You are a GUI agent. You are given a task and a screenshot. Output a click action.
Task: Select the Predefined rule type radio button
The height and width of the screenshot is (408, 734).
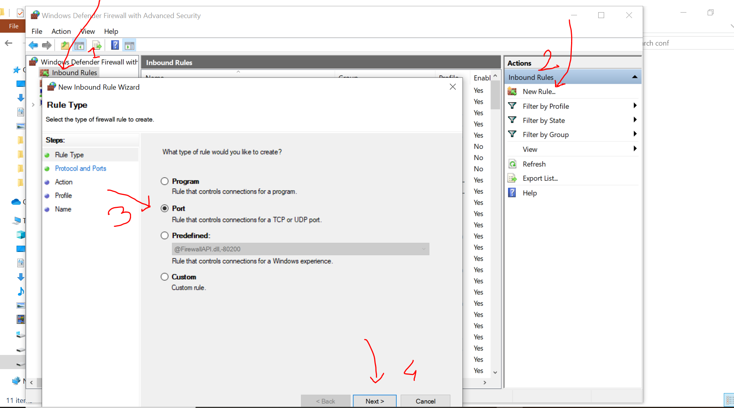click(165, 235)
